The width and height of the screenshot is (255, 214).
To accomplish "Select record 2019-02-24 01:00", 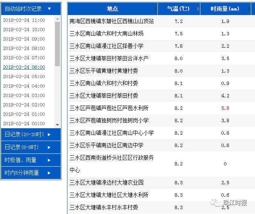I will point(24,114).
